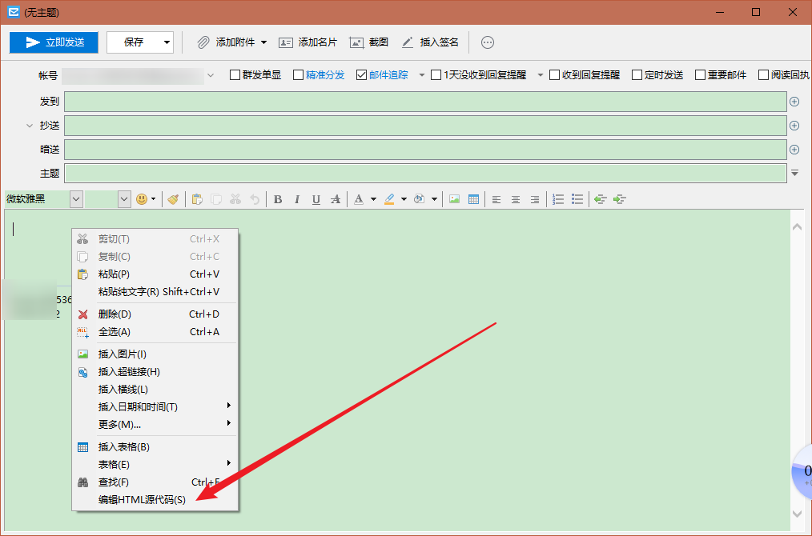Open the 保存 dropdown arrow
Viewport: 812px width, 536px height.
pos(167,42)
